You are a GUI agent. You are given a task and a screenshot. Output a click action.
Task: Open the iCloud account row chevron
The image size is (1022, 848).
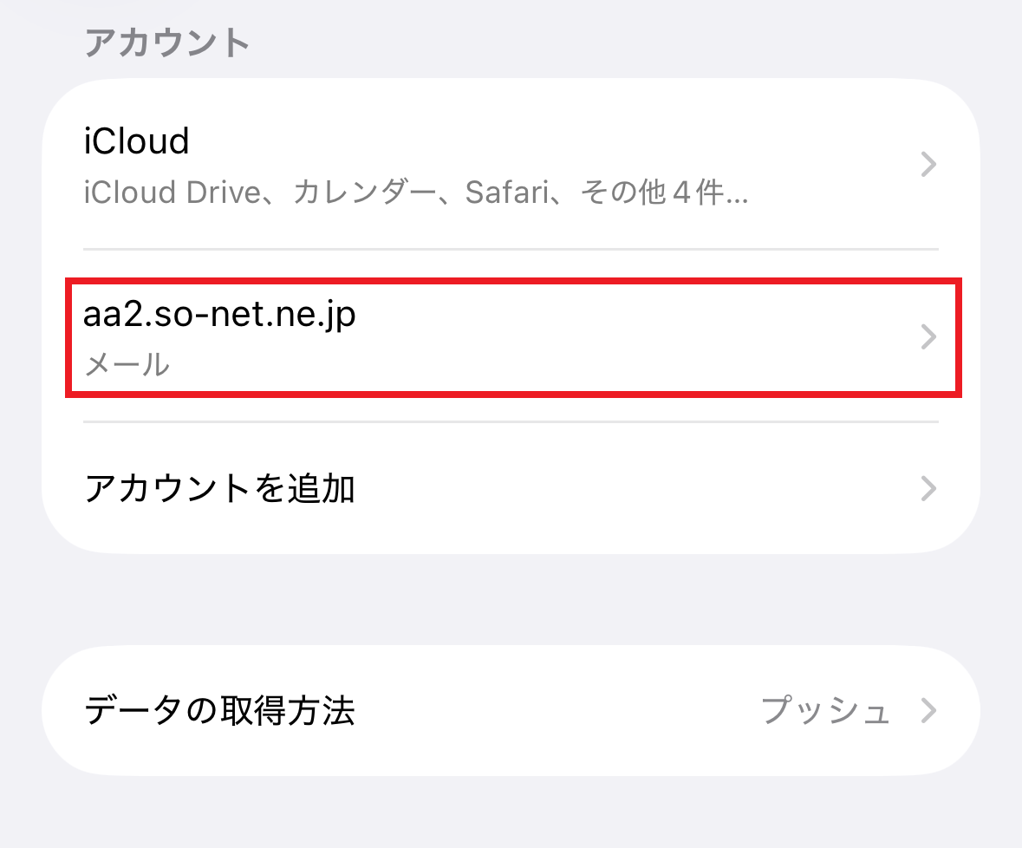(x=928, y=164)
